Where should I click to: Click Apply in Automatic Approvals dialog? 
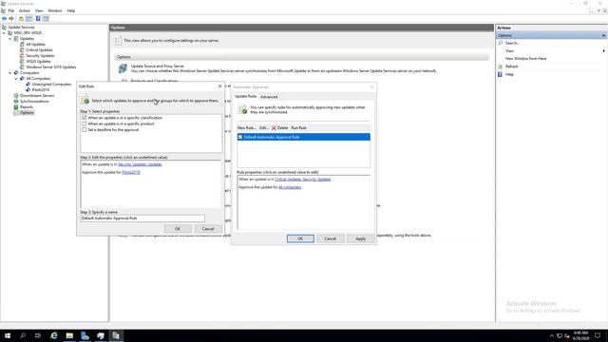tap(361, 238)
